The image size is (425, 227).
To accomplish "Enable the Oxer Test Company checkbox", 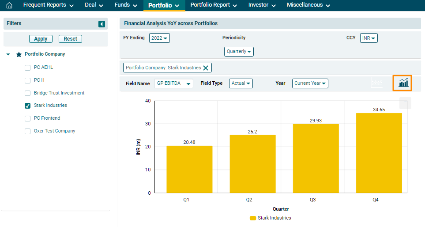I will [27, 131].
